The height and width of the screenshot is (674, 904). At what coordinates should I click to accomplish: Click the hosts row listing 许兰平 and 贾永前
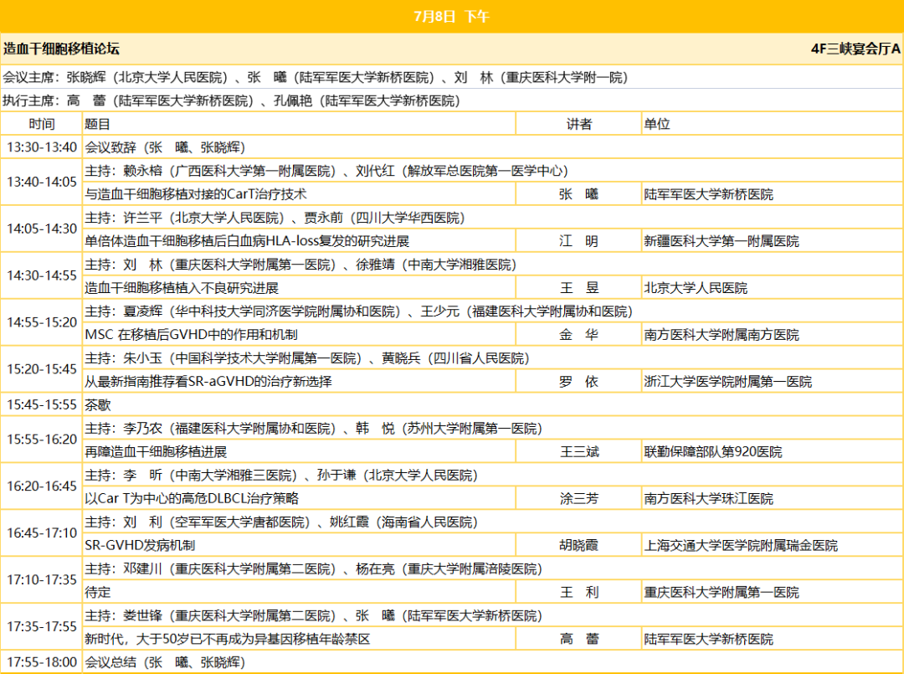[493, 218]
